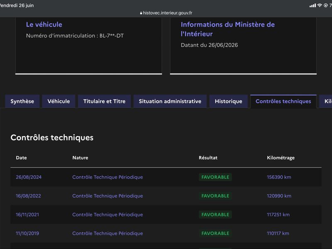Click the Kilométrage column header

pyautogui.click(x=281, y=158)
